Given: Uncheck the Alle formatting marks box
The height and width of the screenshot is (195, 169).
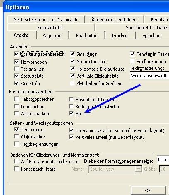Looking at the screenshot, I should (71, 114).
